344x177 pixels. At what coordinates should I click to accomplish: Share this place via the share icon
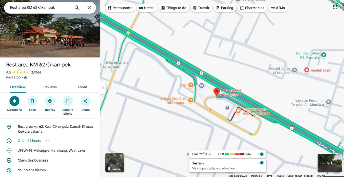85,101
